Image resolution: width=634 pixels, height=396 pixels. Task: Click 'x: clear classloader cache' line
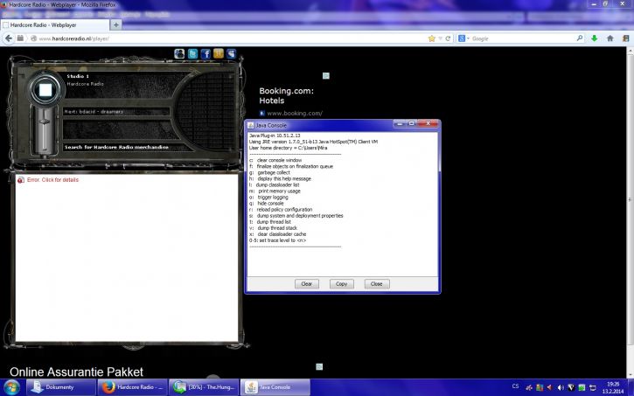point(277,234)
